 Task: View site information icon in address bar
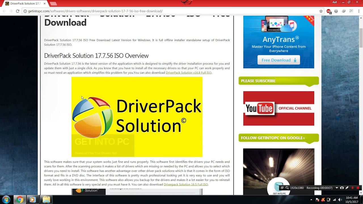tap(25, 11)
